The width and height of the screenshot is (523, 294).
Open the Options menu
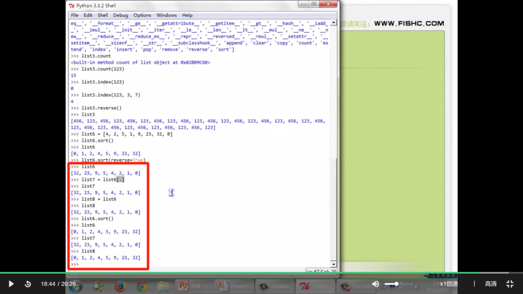click(142, 15)
